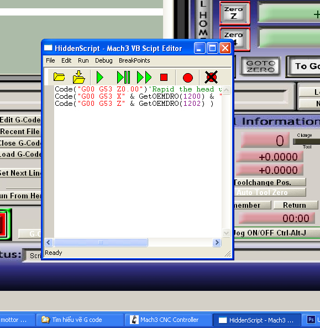This screenshot has height=328, width=320.
Task: Save the script with the download-folder icon
Action: (78, 77)
